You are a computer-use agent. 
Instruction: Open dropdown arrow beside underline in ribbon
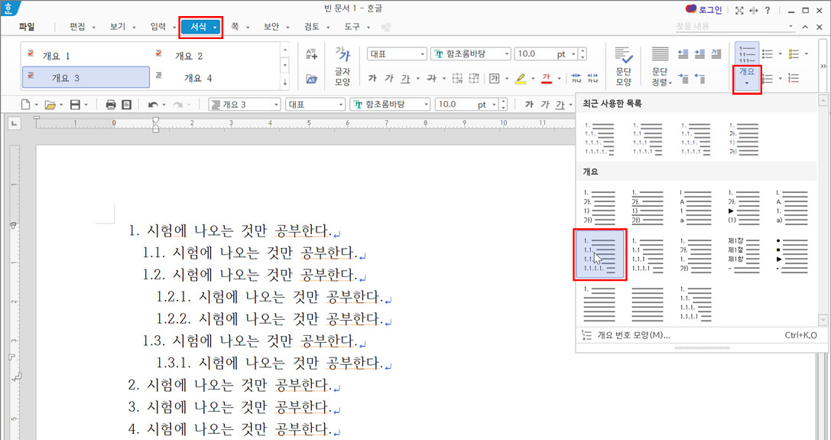tap(418, 79)
